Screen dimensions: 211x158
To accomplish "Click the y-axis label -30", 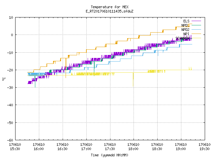I will (10, 88).
